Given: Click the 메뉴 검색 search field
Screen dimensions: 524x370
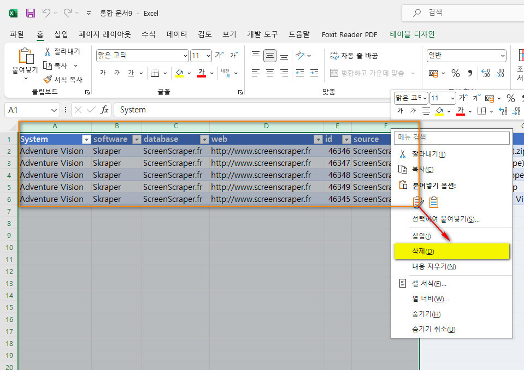Looking at the screenshot, I should pyautogui.click(x=452, y=138).
